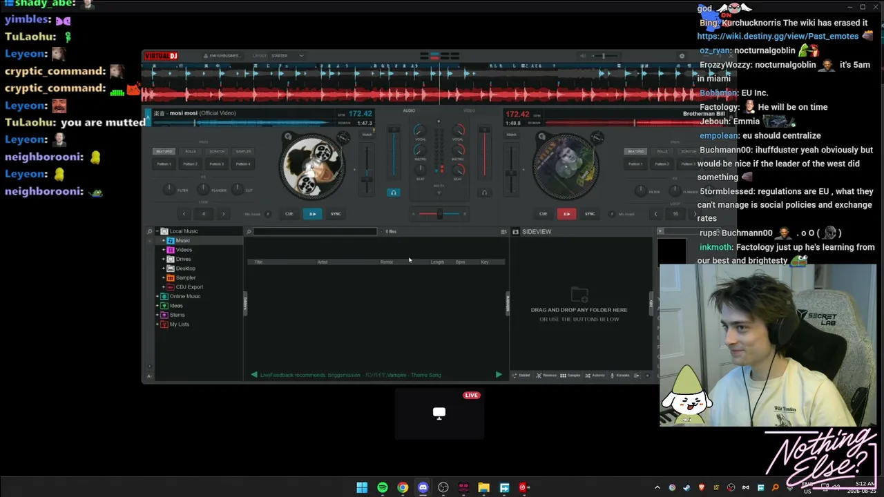Switch mixer to AUDIO tab
This screenshot has height=497, width=884.
click(x=409, y=110)
